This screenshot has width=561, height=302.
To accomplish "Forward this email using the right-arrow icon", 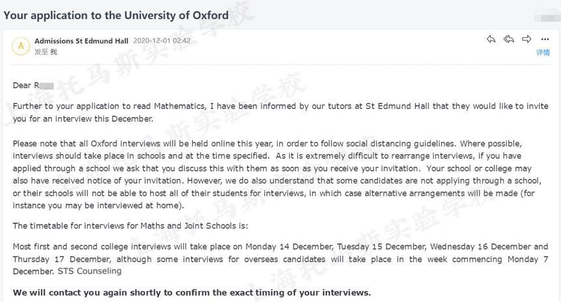I will point(527,39).
